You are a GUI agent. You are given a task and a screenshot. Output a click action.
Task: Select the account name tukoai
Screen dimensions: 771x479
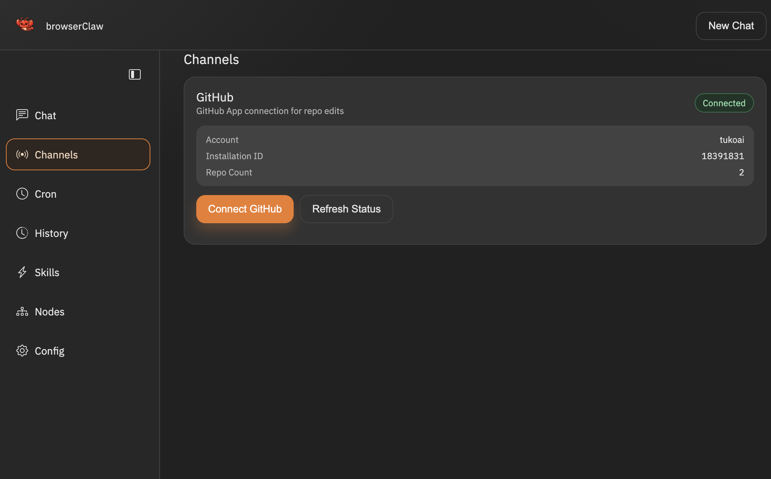click(732, 140)
